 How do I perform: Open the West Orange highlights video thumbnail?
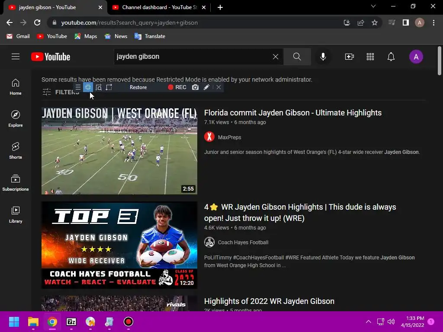point(119,151)
